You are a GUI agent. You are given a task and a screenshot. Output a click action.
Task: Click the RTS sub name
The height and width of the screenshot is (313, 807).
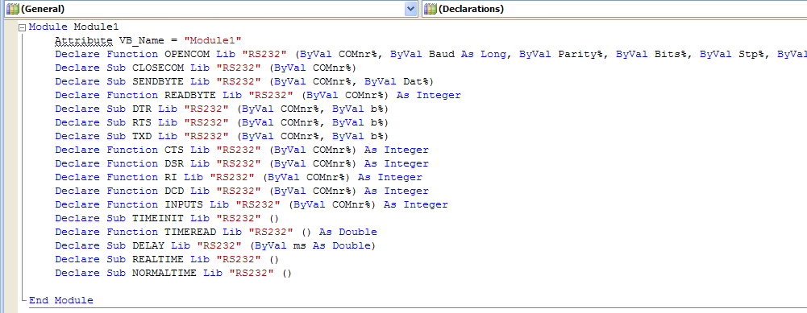pos(142,122)
